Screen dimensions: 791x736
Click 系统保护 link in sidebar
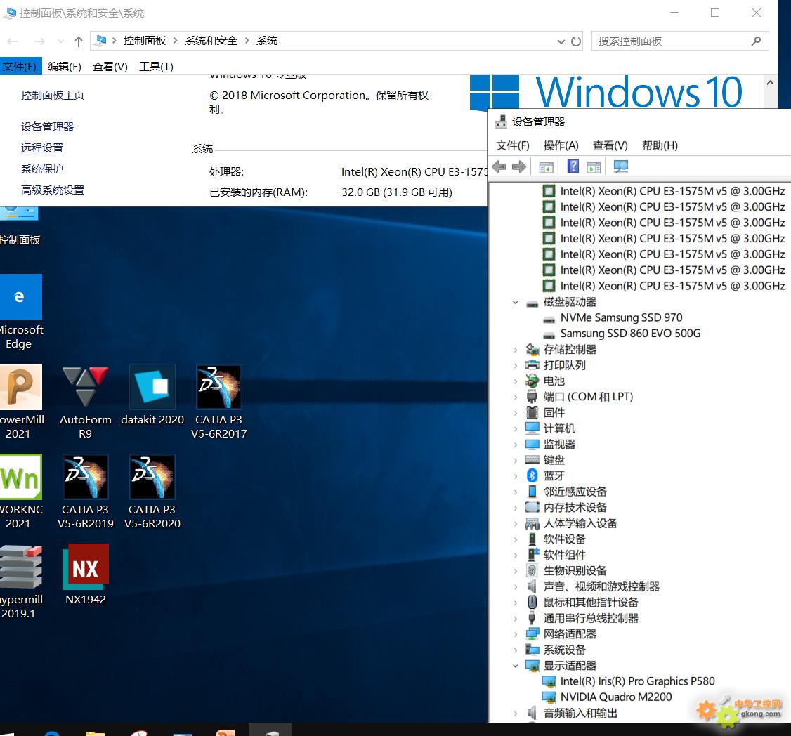point(42,169)
